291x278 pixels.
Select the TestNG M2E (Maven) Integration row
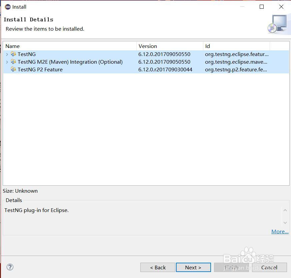click(x=146, y=62)
